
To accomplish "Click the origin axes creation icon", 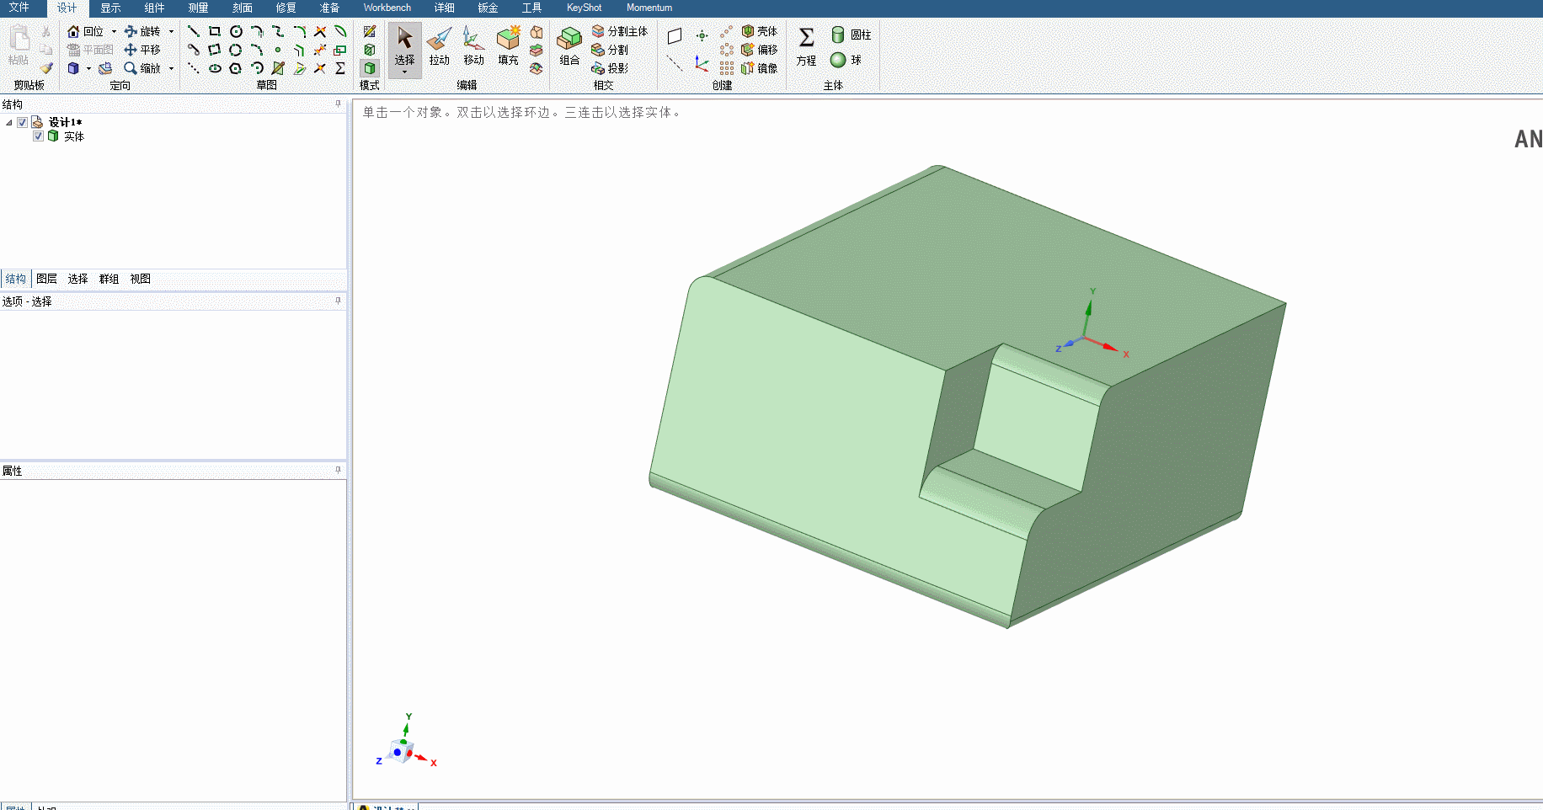I will [702, 64].
